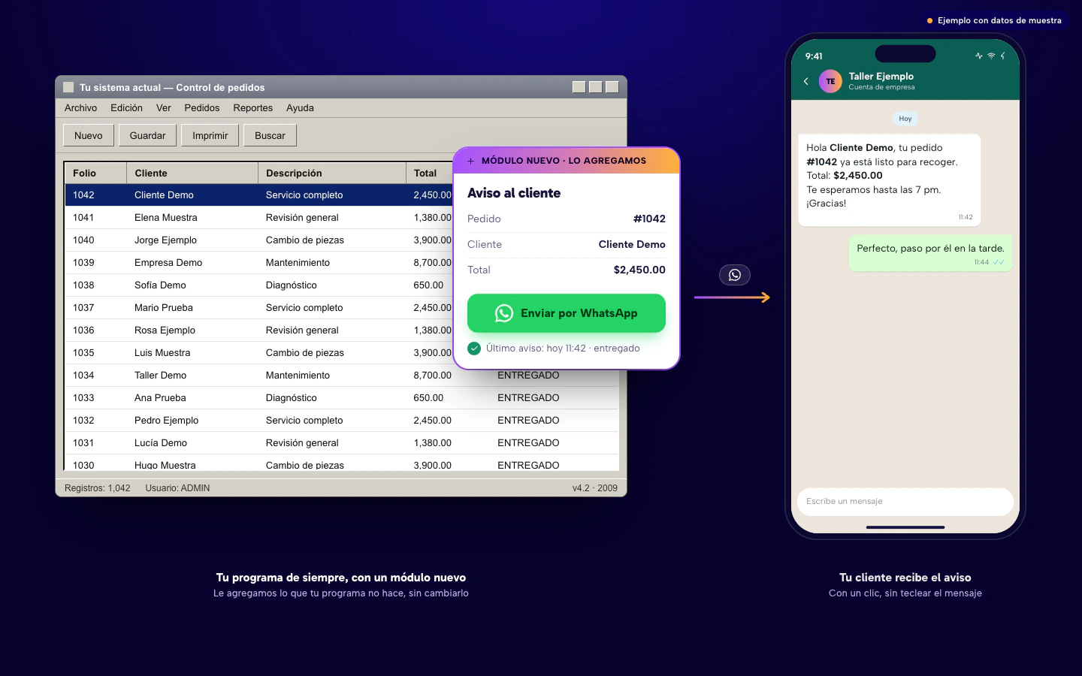Click the #1042 order number in Aviso al cliente
The image size is (1082, 676).
[x=649, y=219]
